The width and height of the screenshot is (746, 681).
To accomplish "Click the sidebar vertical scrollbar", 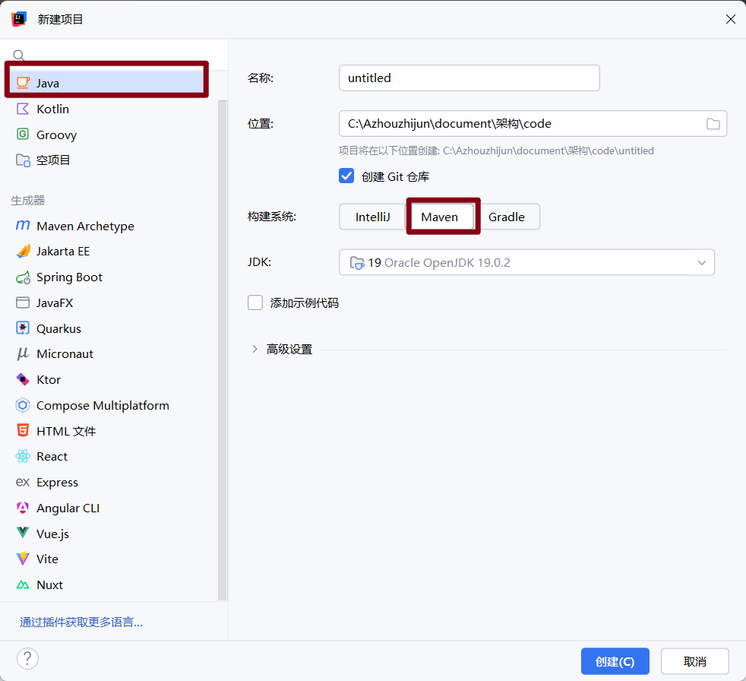I will (x=223, y=350).
